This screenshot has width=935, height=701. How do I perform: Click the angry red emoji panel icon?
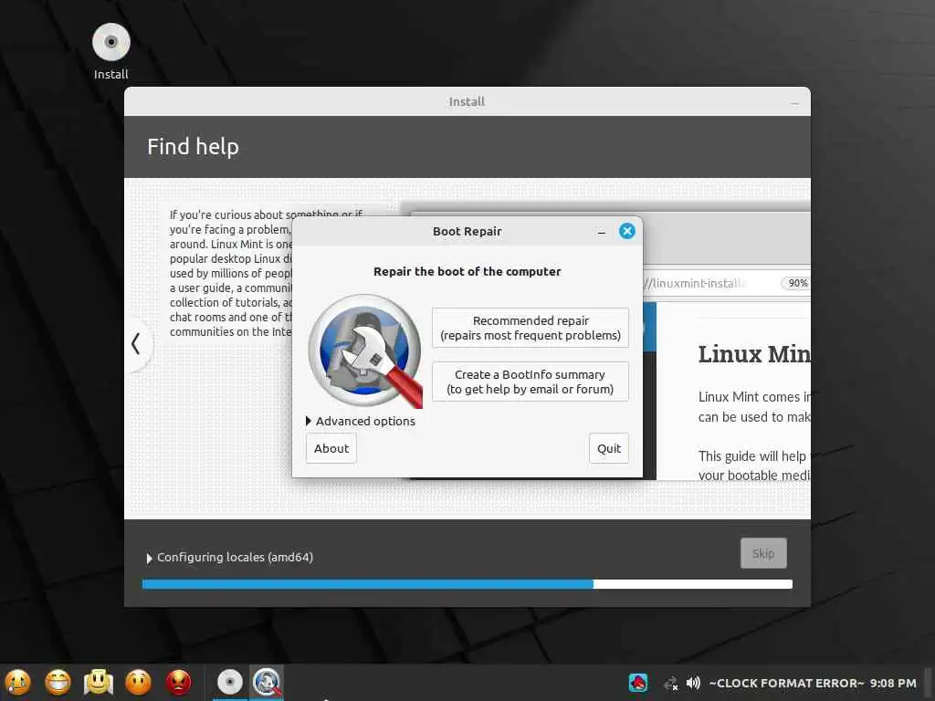click(x=178, y=682)
